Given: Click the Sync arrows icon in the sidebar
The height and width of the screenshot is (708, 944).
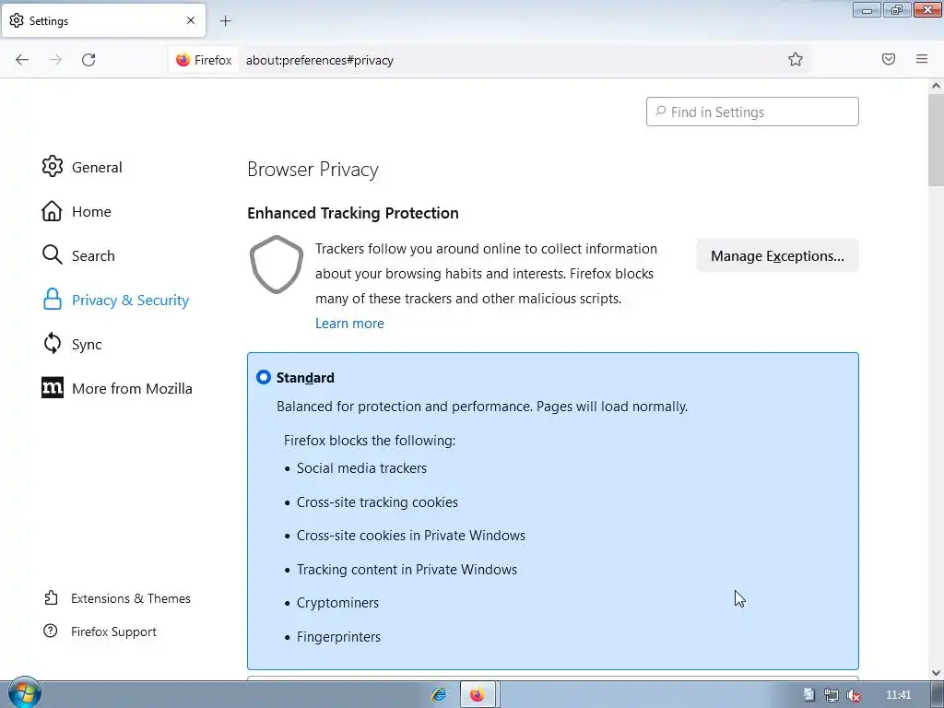Looking at the screenshot, I should [x=53, y=344].
